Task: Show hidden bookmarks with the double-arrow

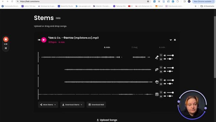Action: 195,6
